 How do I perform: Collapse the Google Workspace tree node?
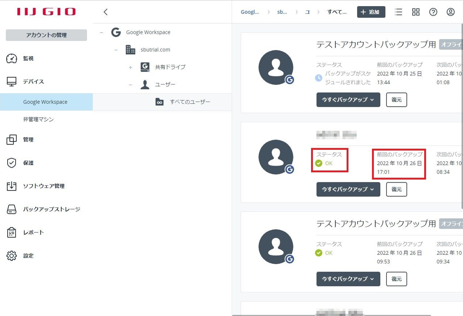(x=102, y=32)
